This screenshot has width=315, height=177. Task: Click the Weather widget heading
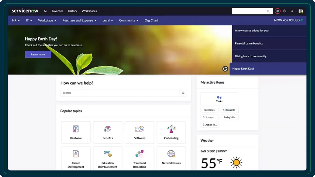[x=207, y=141]
